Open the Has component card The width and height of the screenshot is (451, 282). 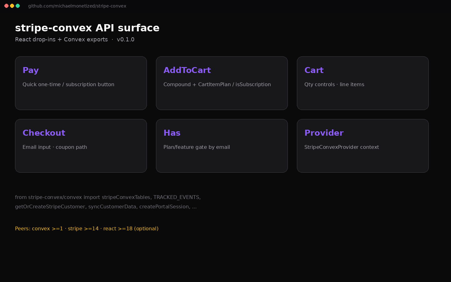(x=222, y=146)
